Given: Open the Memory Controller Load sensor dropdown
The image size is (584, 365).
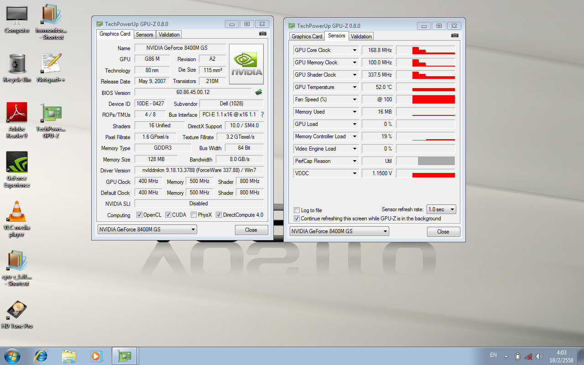Looking at the screenshot, I should click(x=355, y=136).
